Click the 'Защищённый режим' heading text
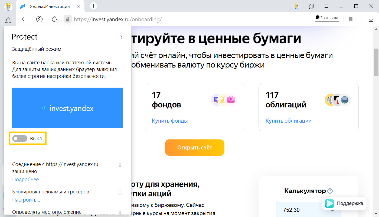379x217 pixels. (37, 49)
